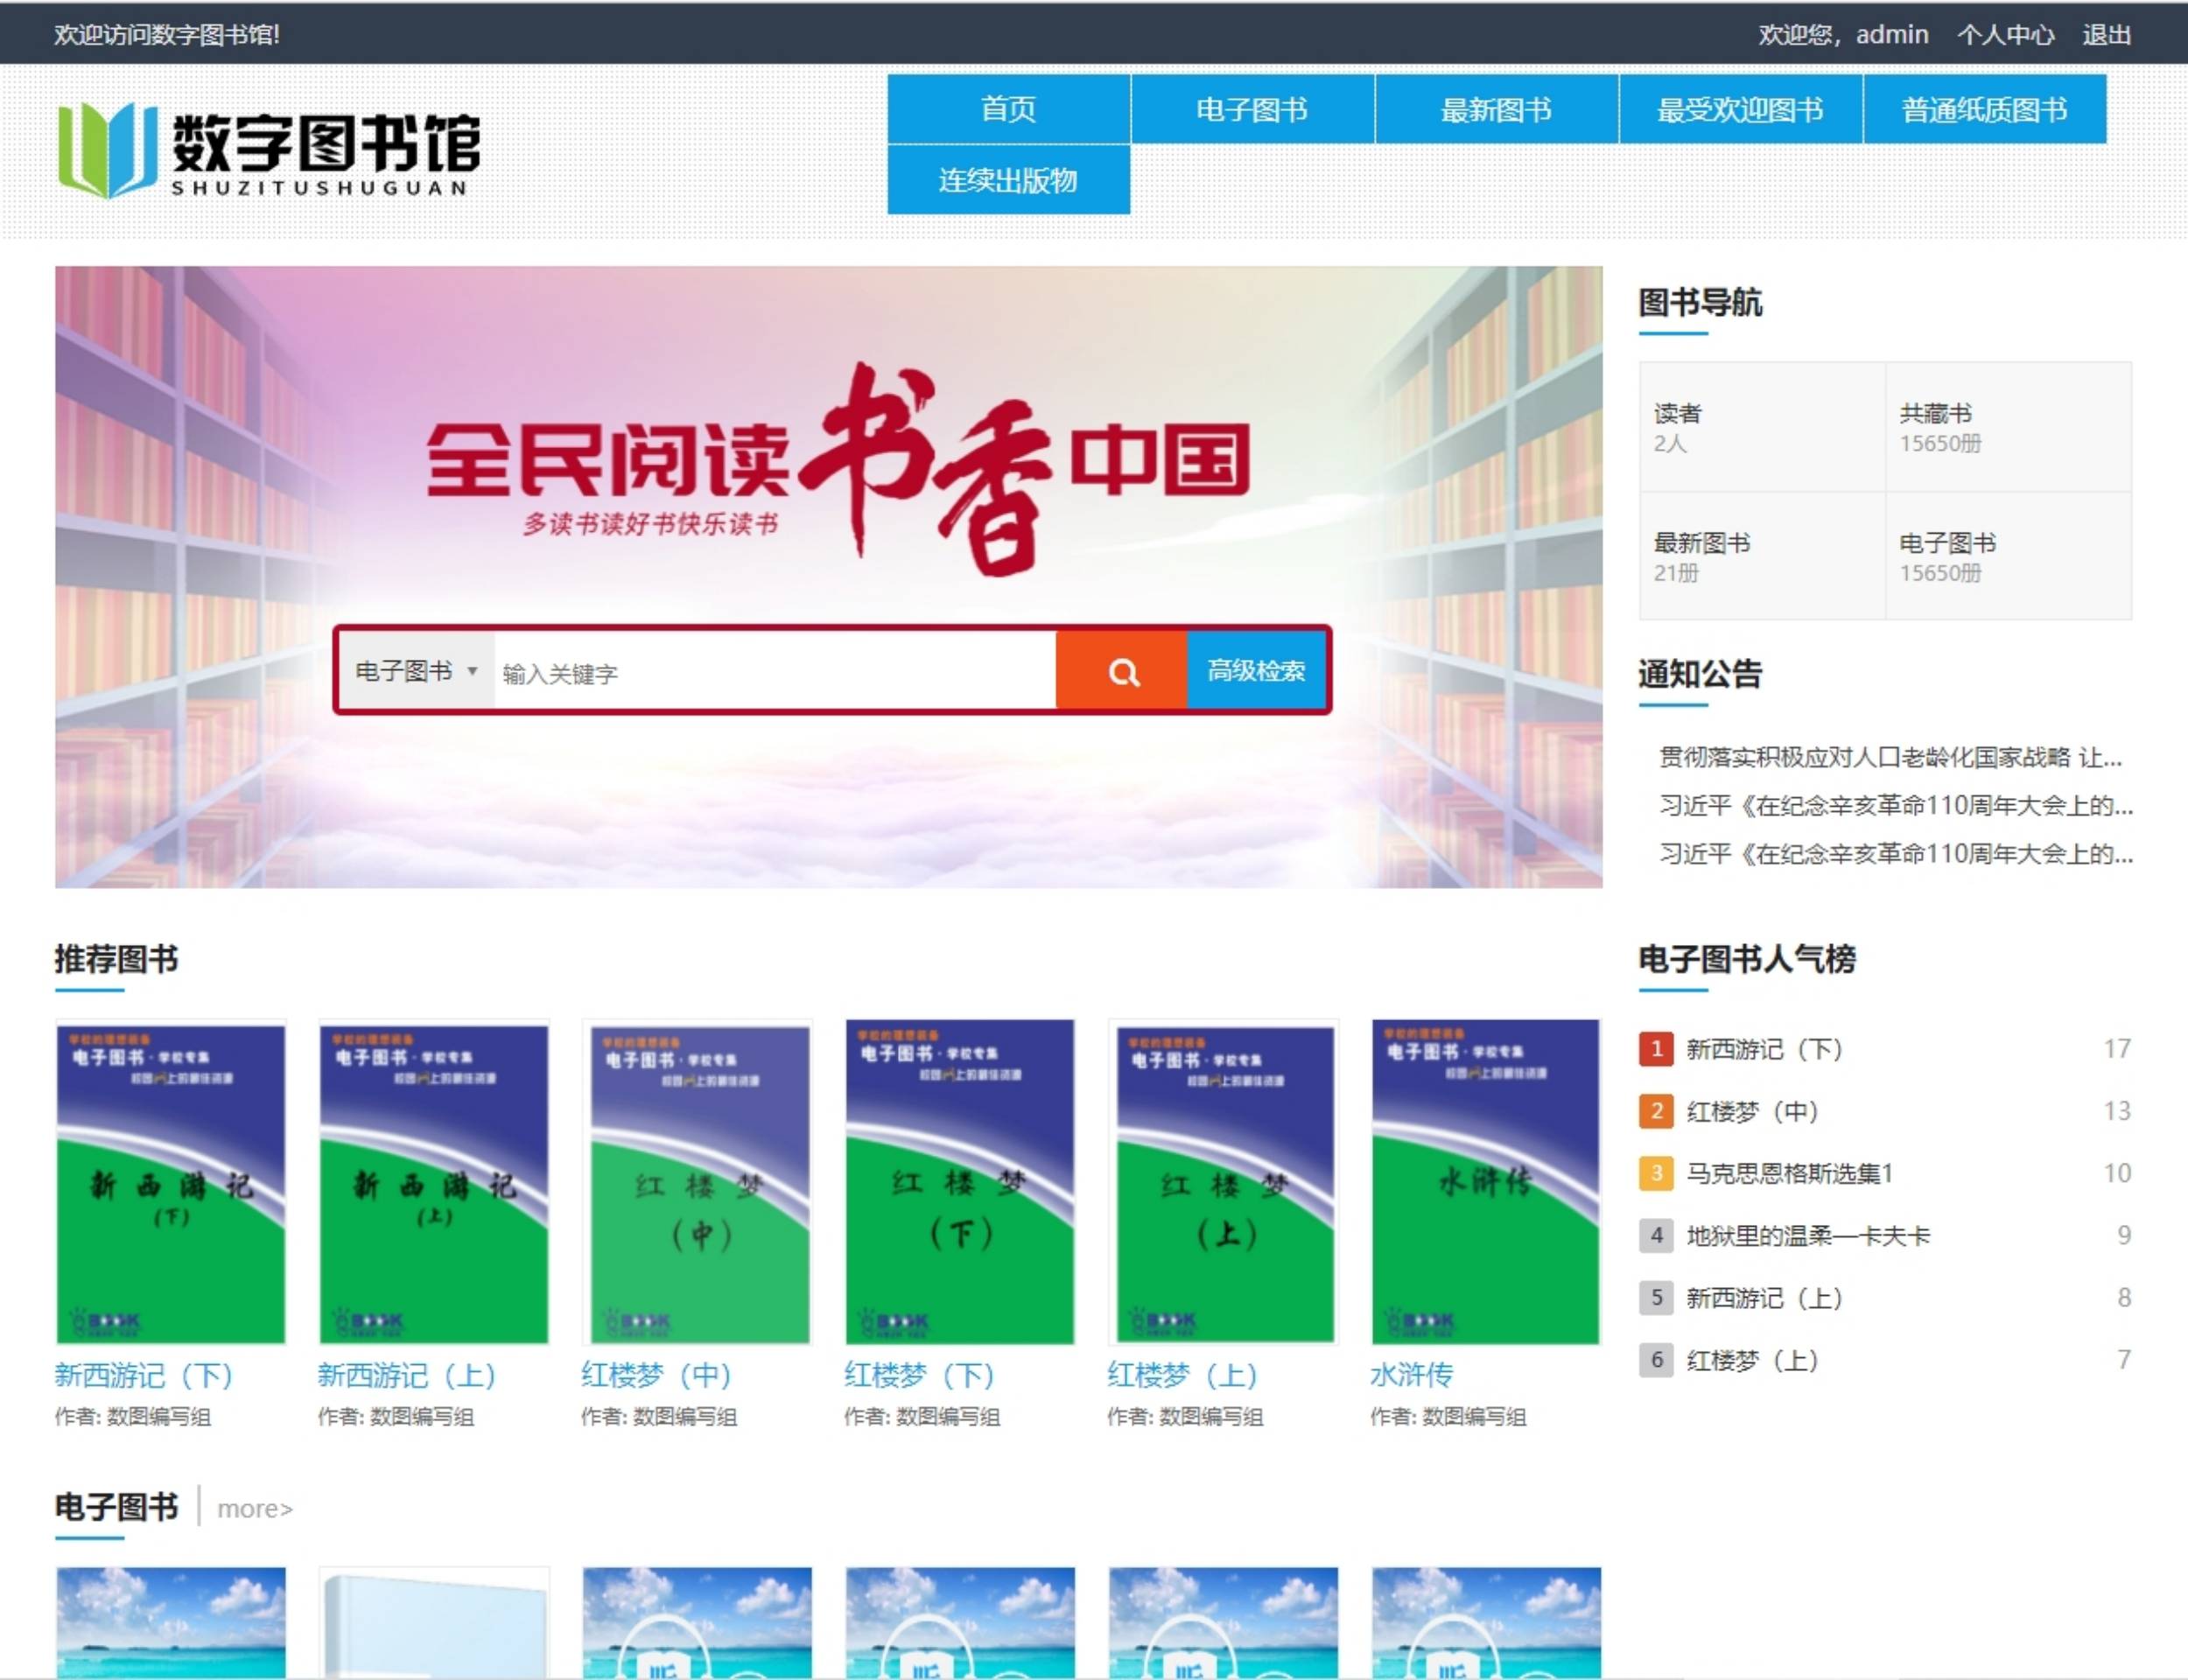This screenshot has width=2188, height=1680.
Task: Click the 退出 logout link
Action: [x=2106, y=35]
